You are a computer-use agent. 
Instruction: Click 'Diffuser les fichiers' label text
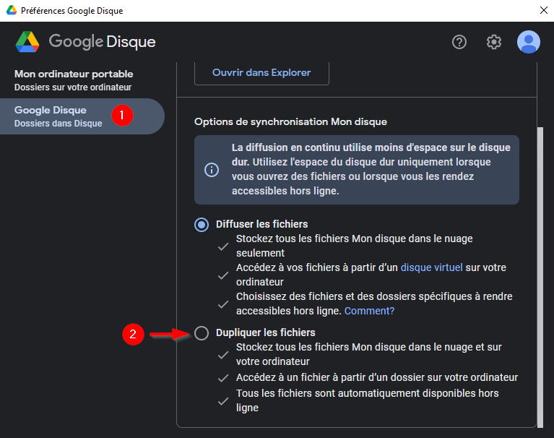pos(261,224)
